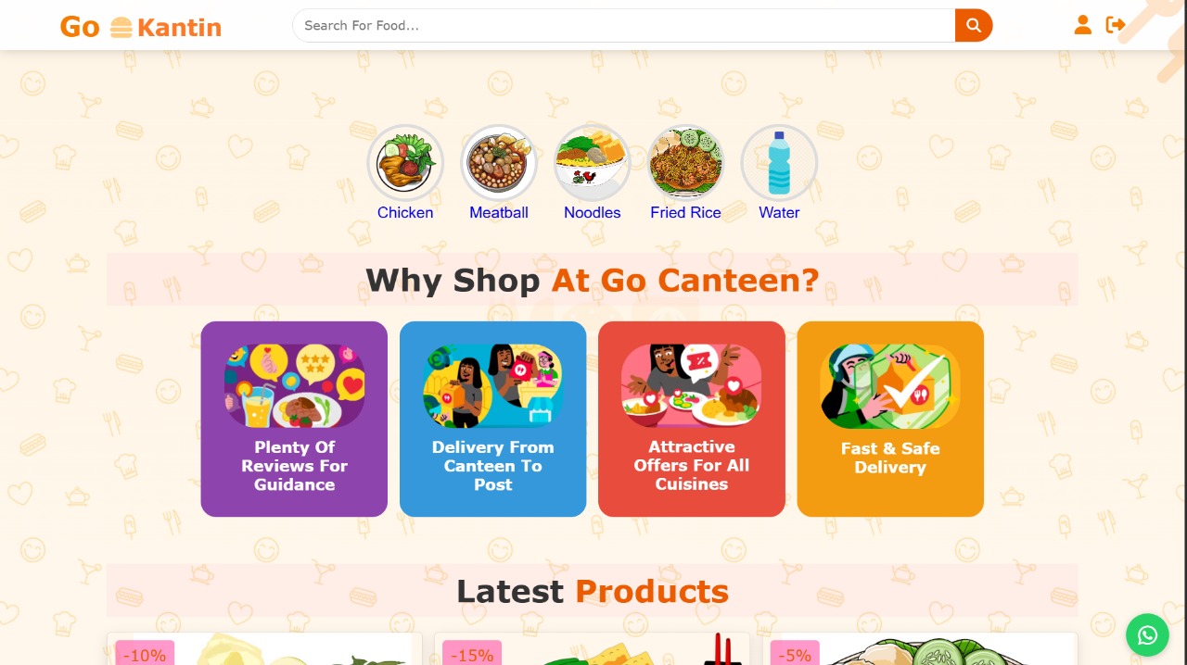Focus the Search For Food field

pos(624,25)
